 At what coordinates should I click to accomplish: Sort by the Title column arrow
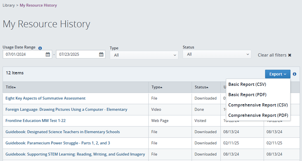pos(15,87)
